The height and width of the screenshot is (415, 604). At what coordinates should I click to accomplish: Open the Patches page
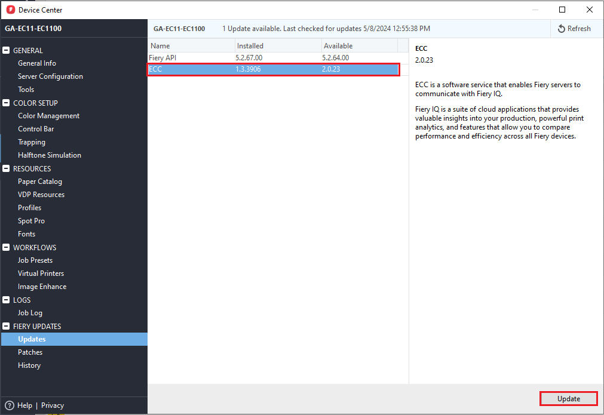coord(30,352)
